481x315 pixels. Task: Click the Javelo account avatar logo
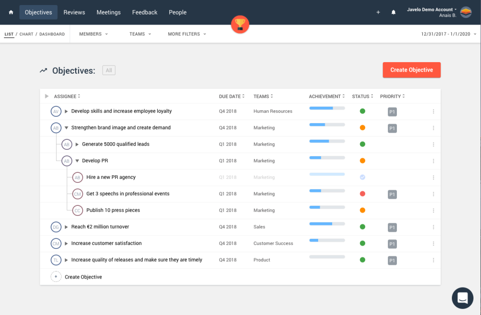tap(465, 12)
